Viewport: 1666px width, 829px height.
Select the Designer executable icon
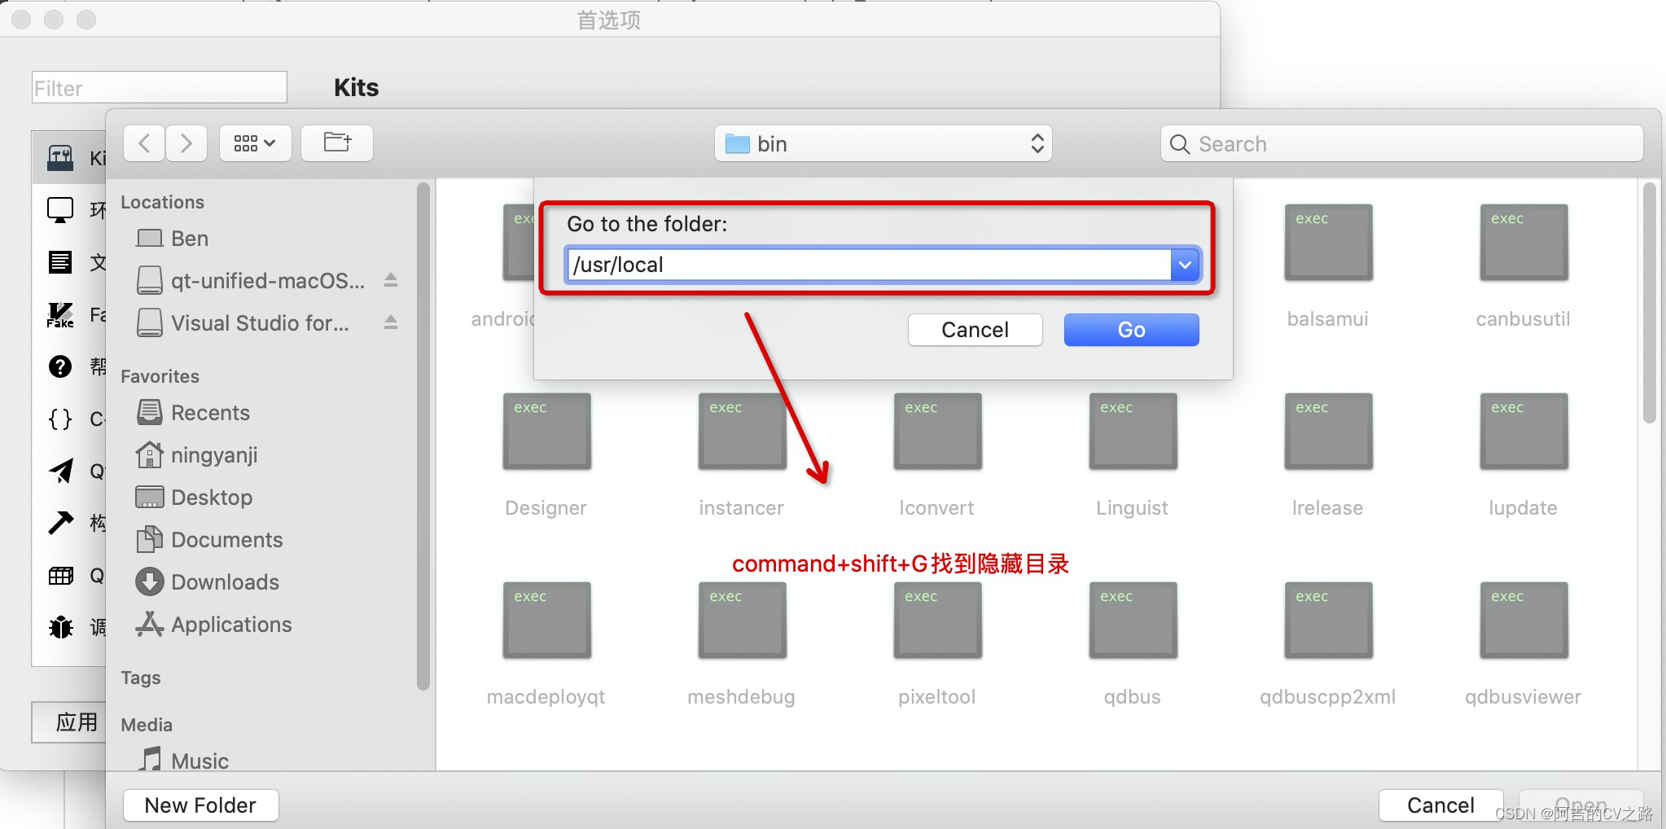pyautogui.click(x=546, y=432)
